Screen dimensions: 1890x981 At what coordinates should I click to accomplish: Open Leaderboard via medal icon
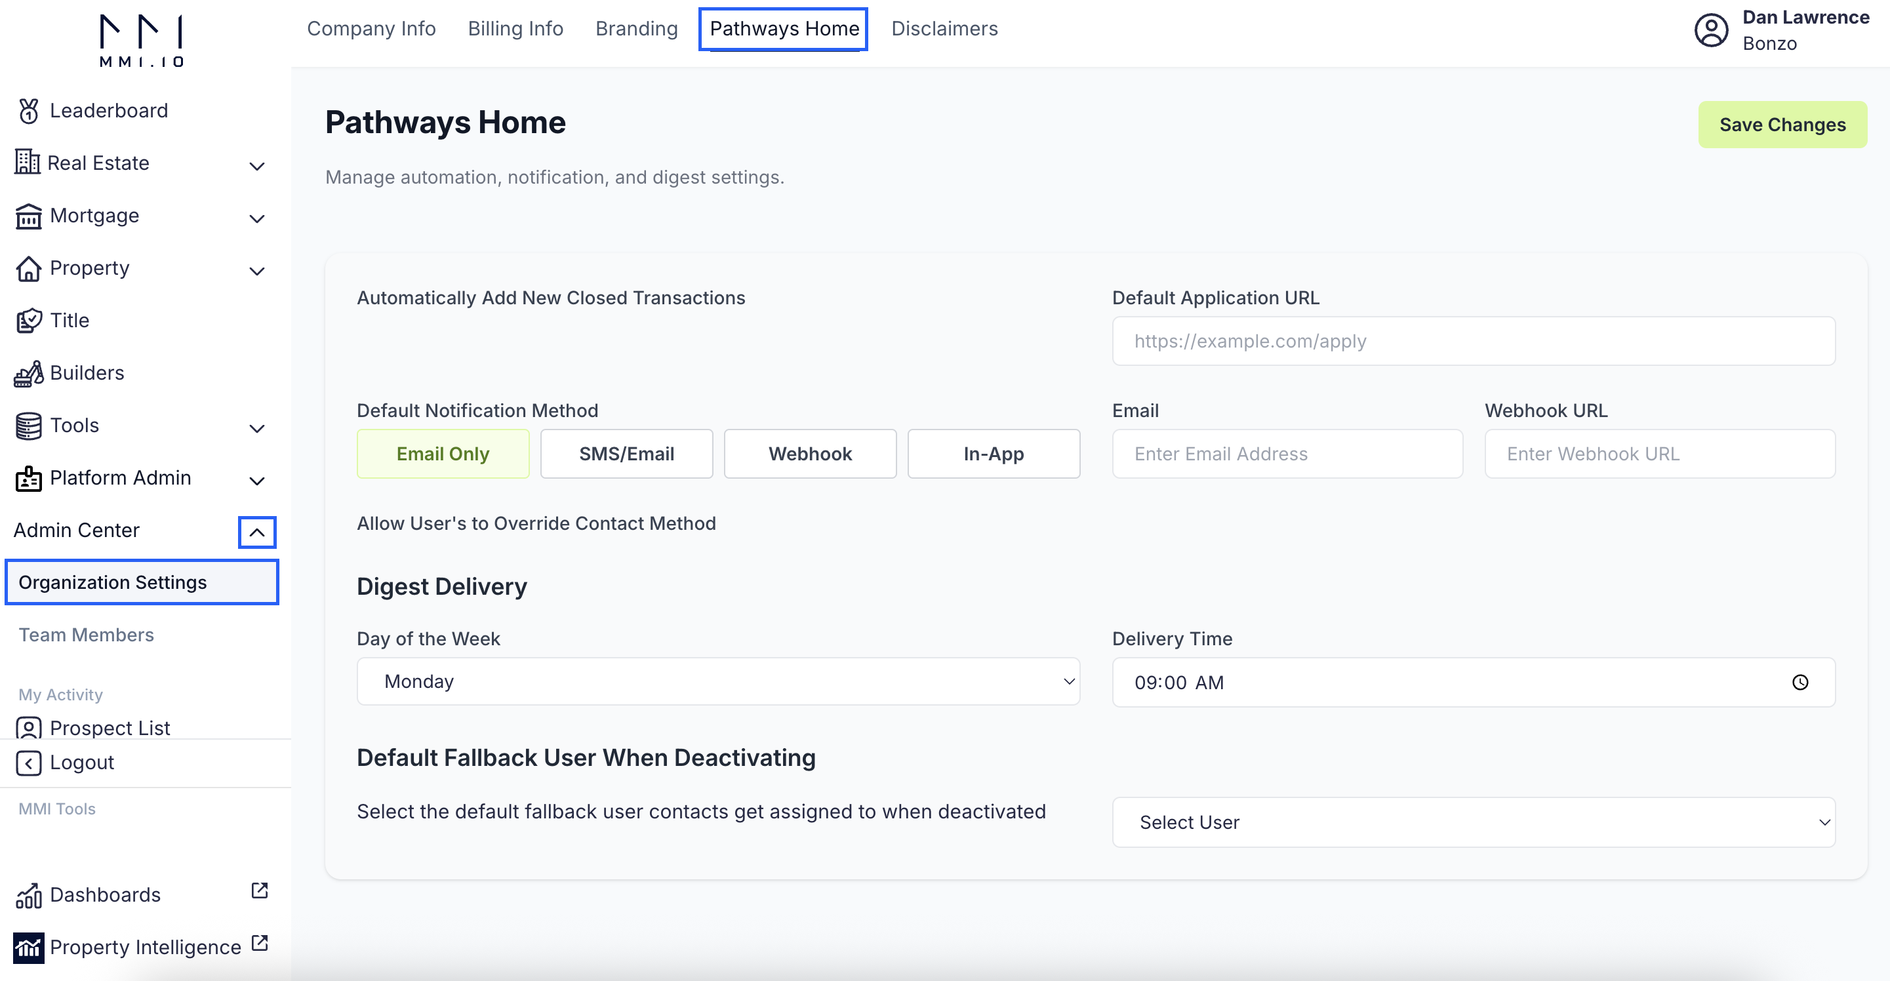pos(29,111)
